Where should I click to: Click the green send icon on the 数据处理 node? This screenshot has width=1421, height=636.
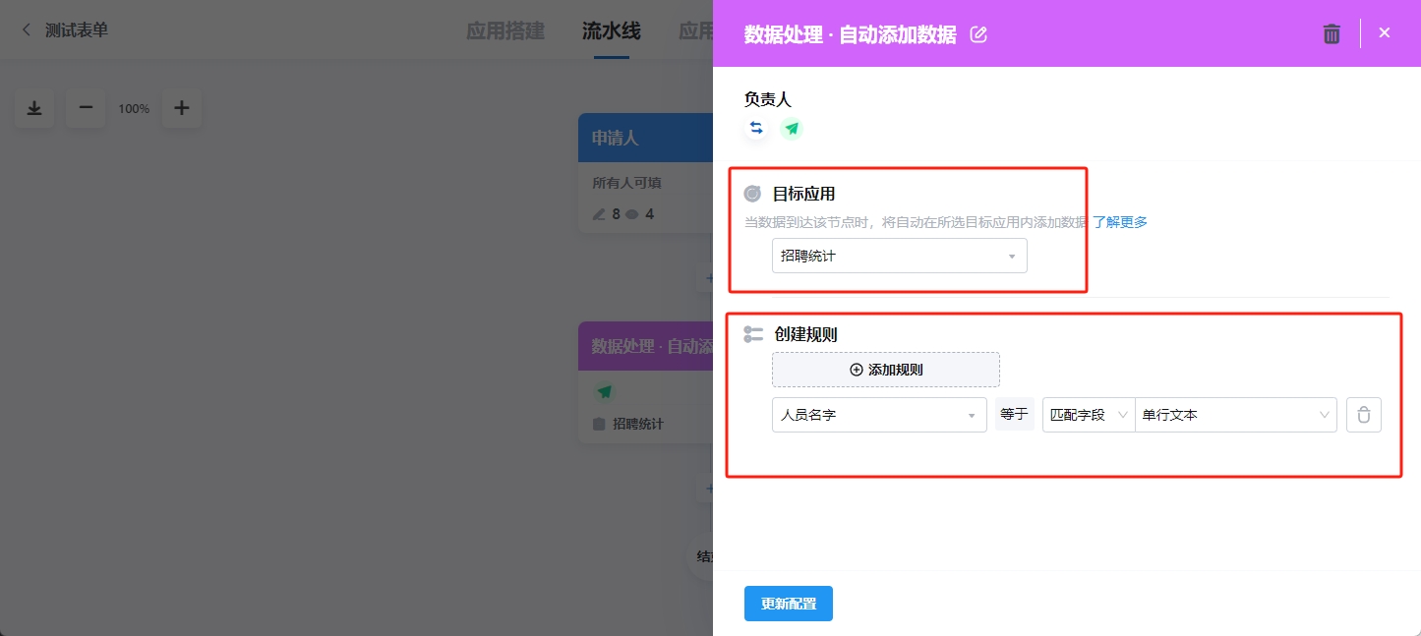point(606,390)
